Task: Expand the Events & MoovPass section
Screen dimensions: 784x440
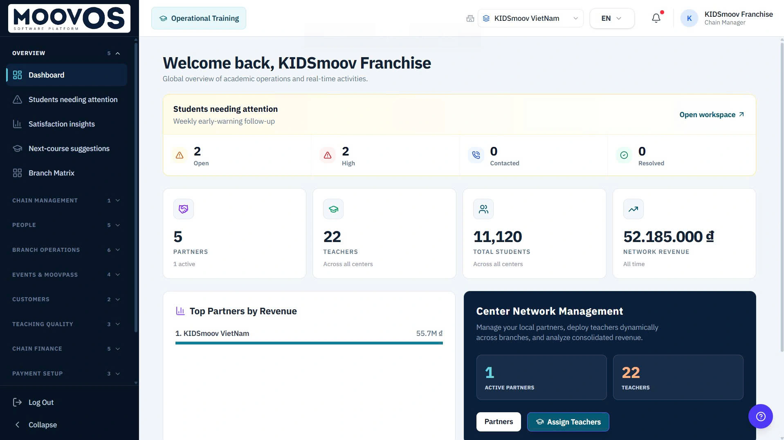Action: tap(66, 275)
